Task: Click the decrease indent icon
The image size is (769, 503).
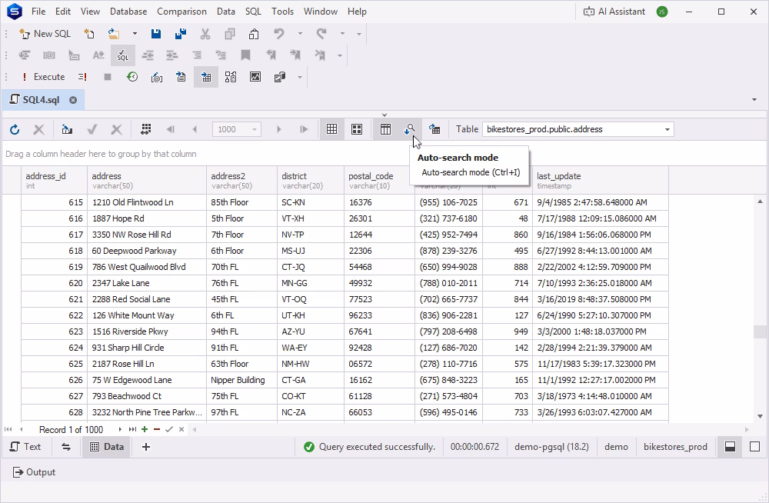Action: click(x=148, y=55)
